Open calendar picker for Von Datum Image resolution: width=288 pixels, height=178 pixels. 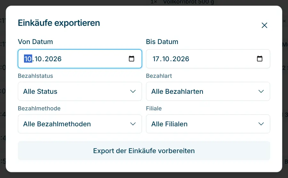pos(131,59)
